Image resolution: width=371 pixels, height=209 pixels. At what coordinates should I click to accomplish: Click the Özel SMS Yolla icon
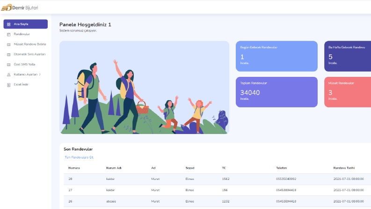tap(9, 65)
